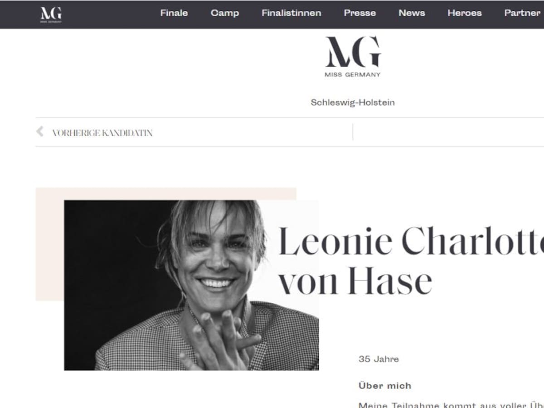Click the Leonie Charlotte von Hase heading
This screenshot has width=544, height=408.
pos(411,262)
